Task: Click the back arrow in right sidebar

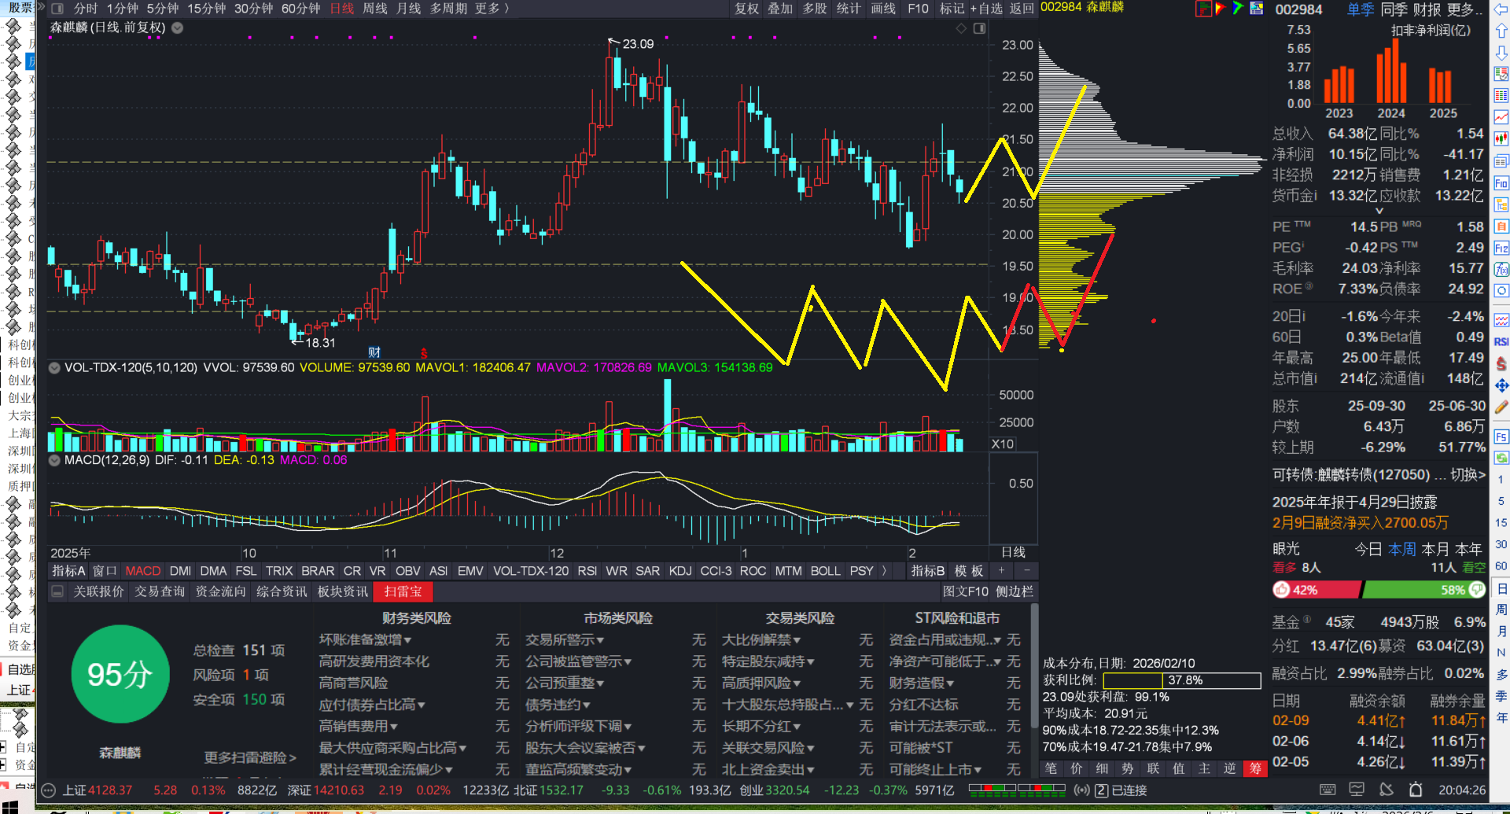Action: coord(1501,9)
